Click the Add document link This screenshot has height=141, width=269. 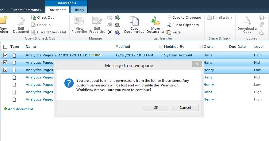coord(18,109)
